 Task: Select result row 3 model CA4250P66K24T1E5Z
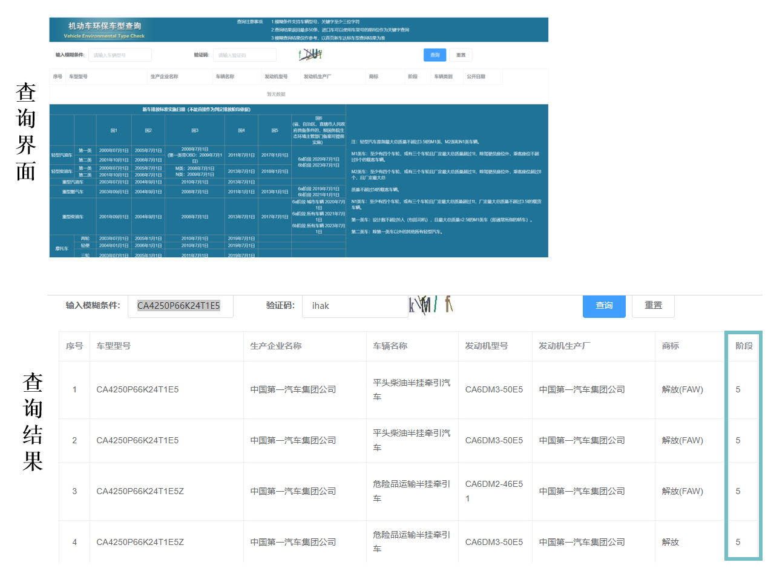click(x=140, y=491)
